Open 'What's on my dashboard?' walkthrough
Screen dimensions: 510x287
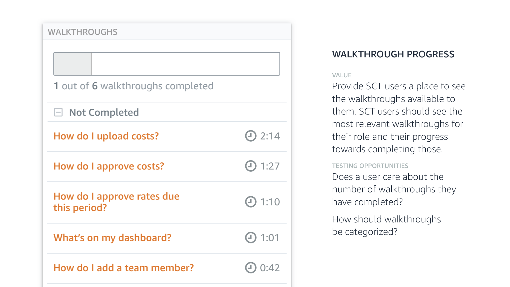112,238
